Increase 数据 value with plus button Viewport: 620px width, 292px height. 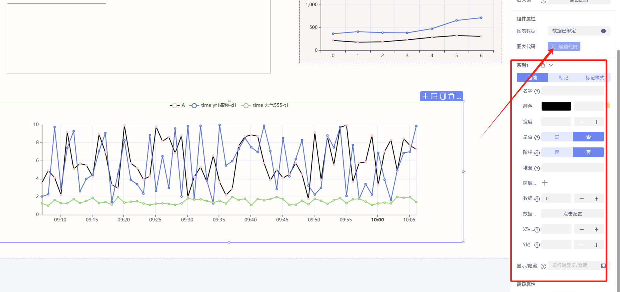pyautogui.click(x=596, y=198)
